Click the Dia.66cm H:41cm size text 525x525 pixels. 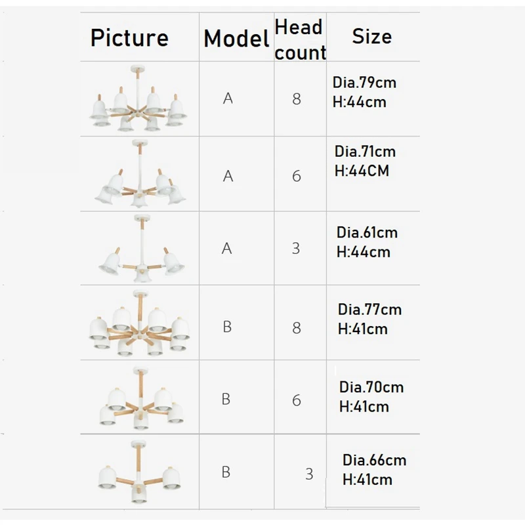point(374,470)
